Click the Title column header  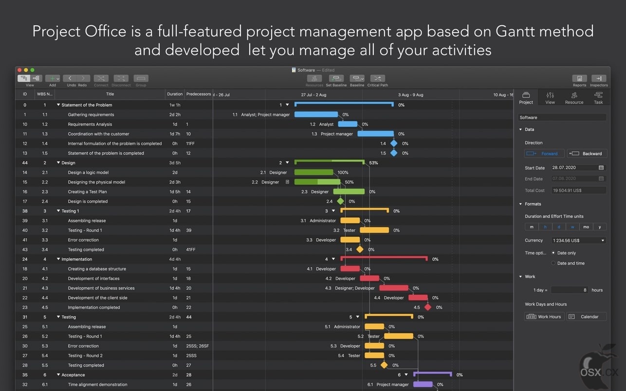tap(110, 94)
